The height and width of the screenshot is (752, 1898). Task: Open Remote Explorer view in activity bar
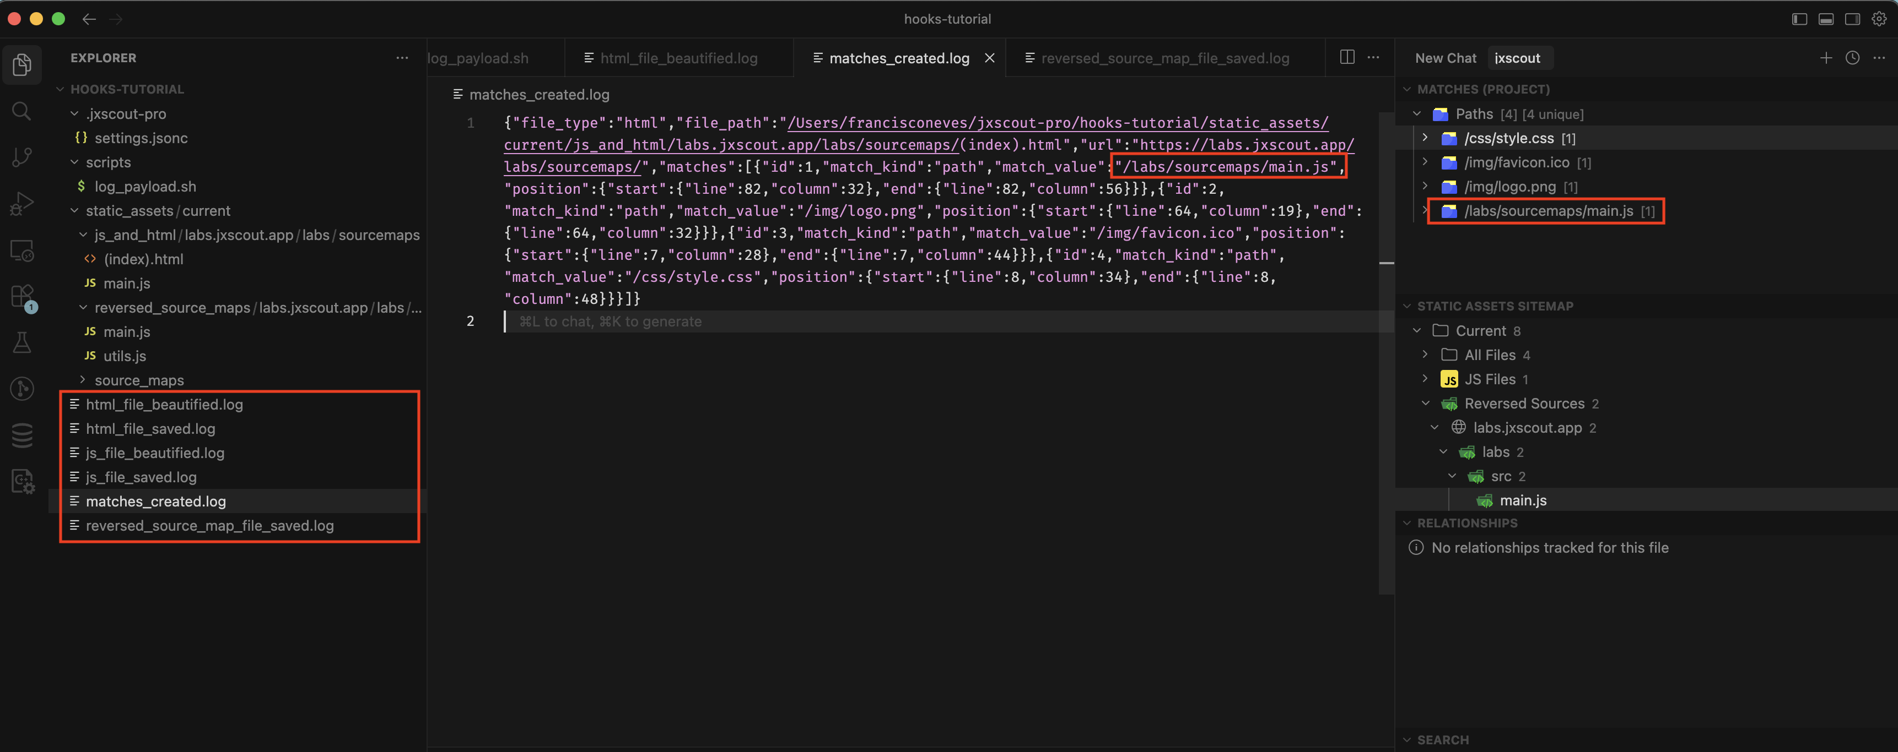tap(22, 250)
